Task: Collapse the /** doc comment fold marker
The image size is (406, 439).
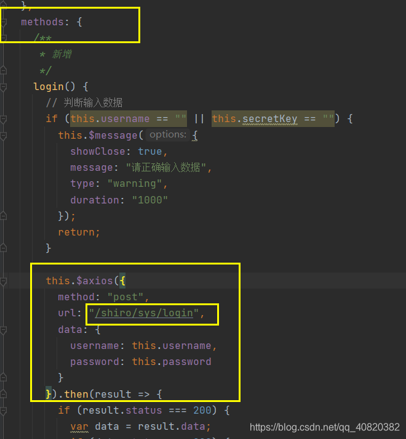Action: click(4, 38)
